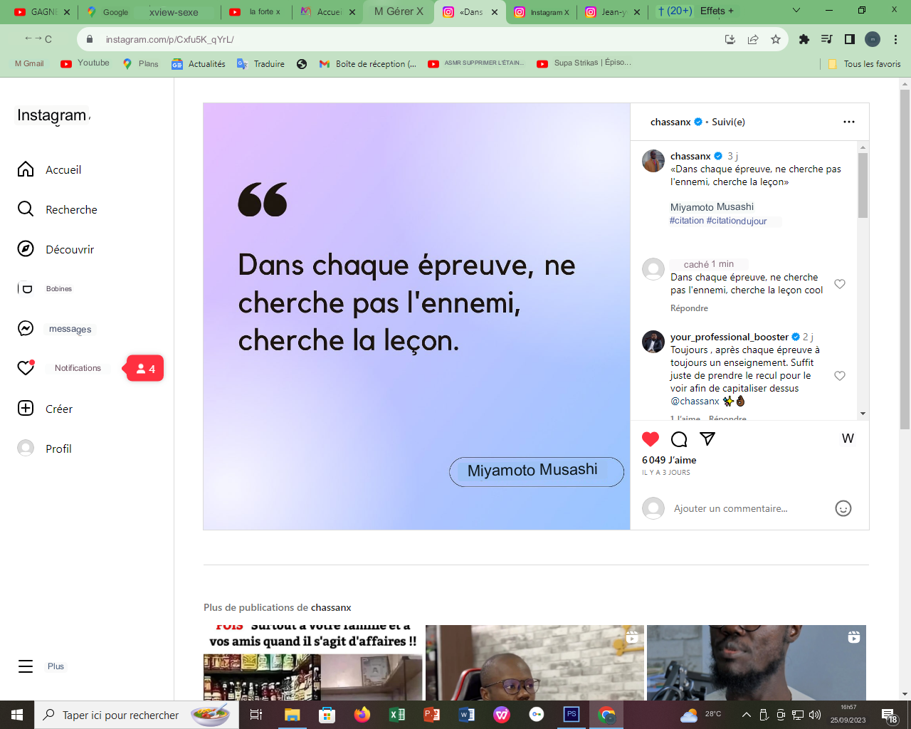Viewport: 911px width, 729px height.
Task: Click the Accueil home icon in sidebar
Action: 26,169
